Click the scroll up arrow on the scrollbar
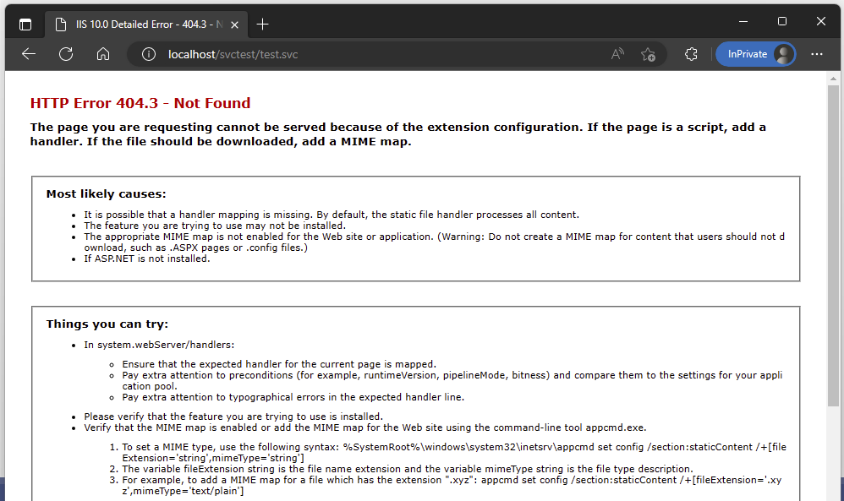The height and width of the screenshot is (501, 844). 833,78
